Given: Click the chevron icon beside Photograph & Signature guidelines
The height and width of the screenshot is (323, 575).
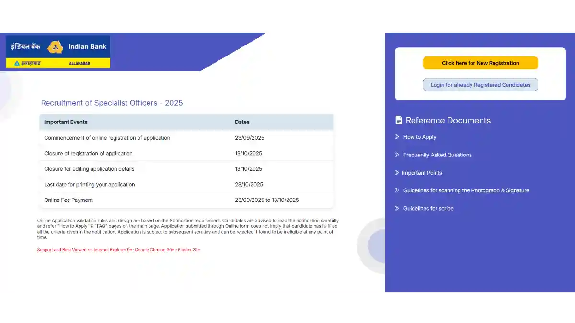Looking at the screenshot, I should pyautogui.click(x=397, y=190).
